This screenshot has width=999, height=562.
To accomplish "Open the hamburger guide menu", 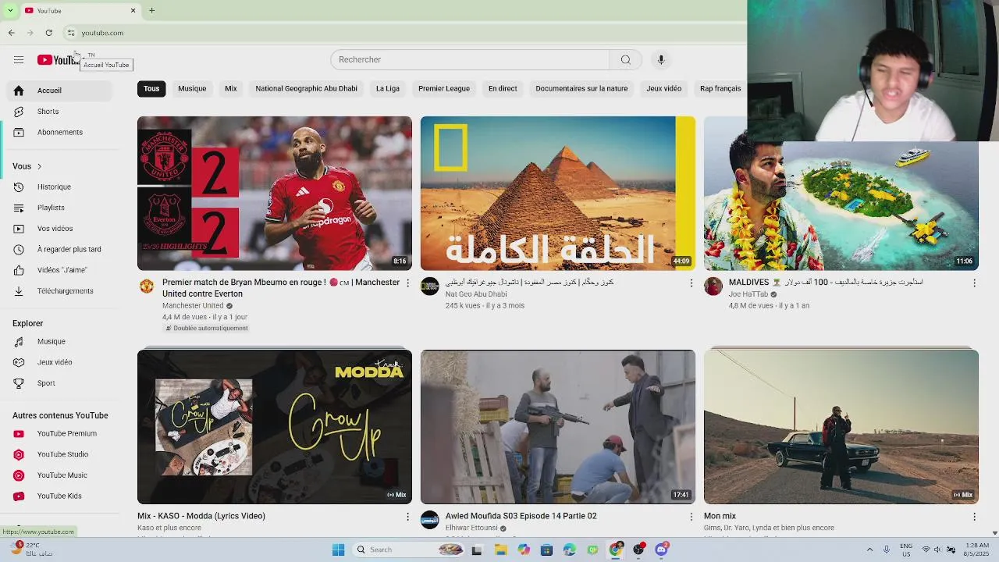I will coord(19,60).
